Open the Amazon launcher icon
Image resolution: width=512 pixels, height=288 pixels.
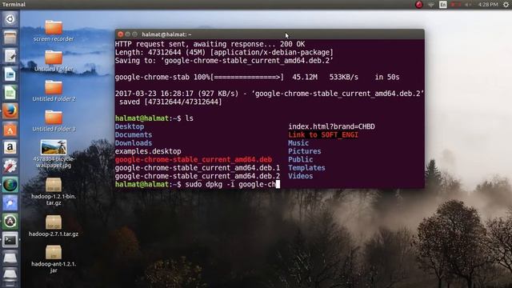click(10, 148)
